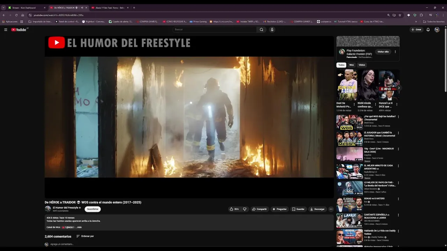Click the Compartir button
The image size is (447, 251).
coord(259,209)
